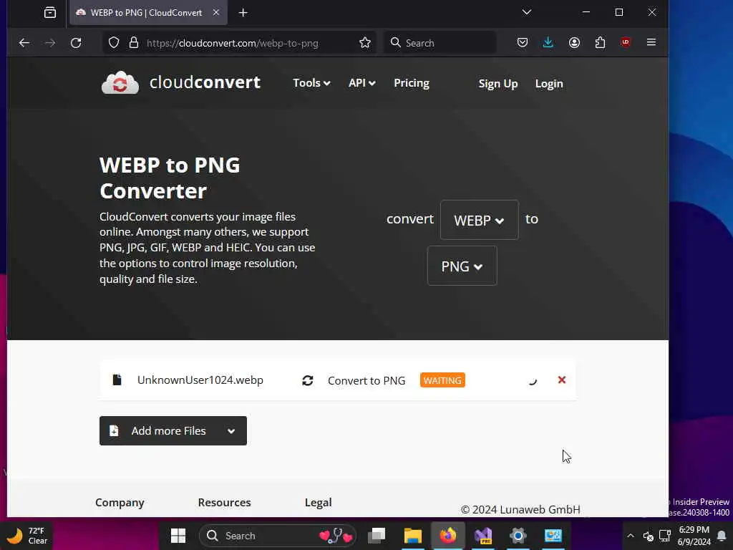
Task: Click the Firefox taskbar icon
Action: click(448, 536)
